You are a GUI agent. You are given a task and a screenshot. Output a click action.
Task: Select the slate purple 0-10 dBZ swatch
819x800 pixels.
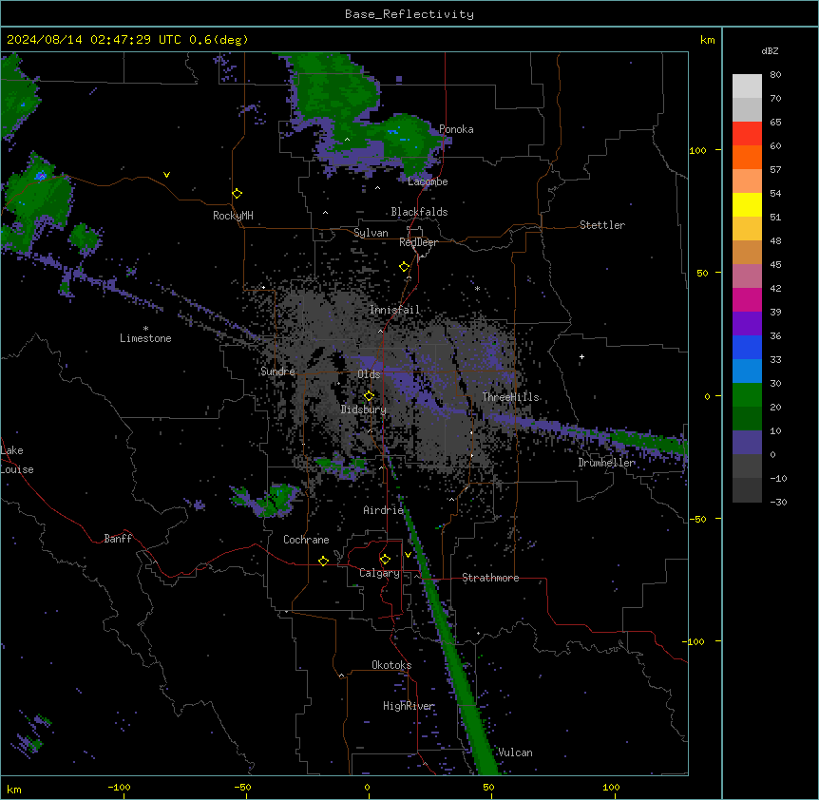coord(747,443)
